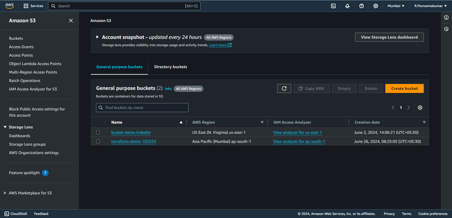This screenshot has height=218, width=452.
Task: Open the bucket-demo-linkedin bucket link
Action: 131,132
